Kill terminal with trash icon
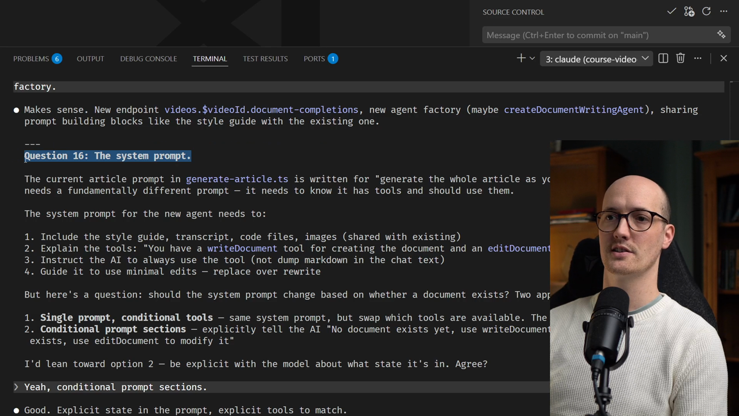This screenshot has height=416, width=739. (x=680, y=58)
